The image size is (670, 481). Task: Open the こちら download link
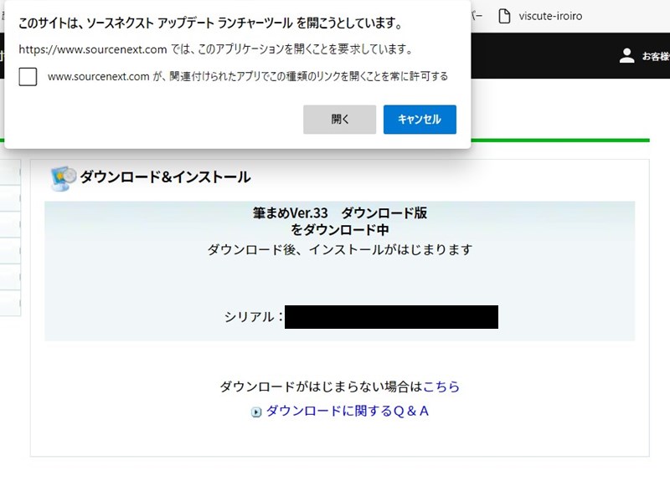[441, 386]
